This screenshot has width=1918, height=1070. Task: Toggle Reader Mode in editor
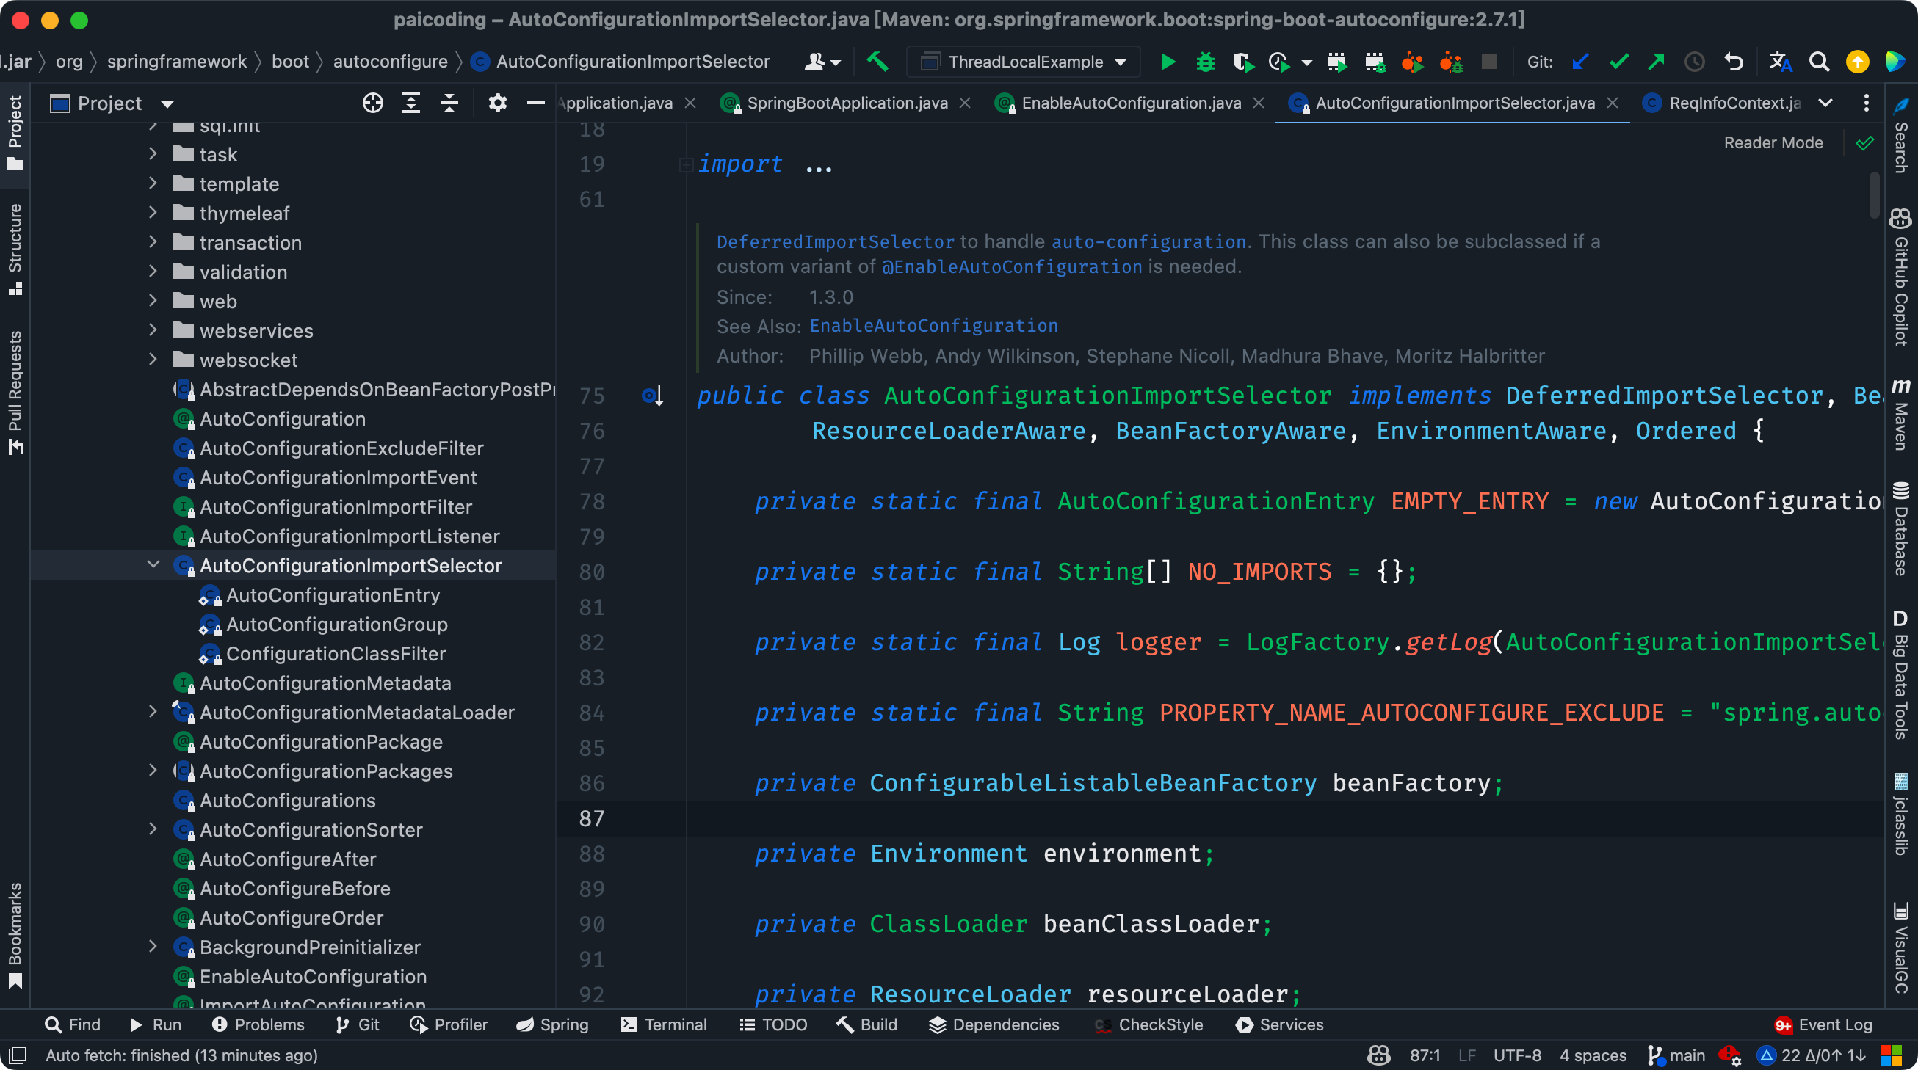[x=1773, y=143]
